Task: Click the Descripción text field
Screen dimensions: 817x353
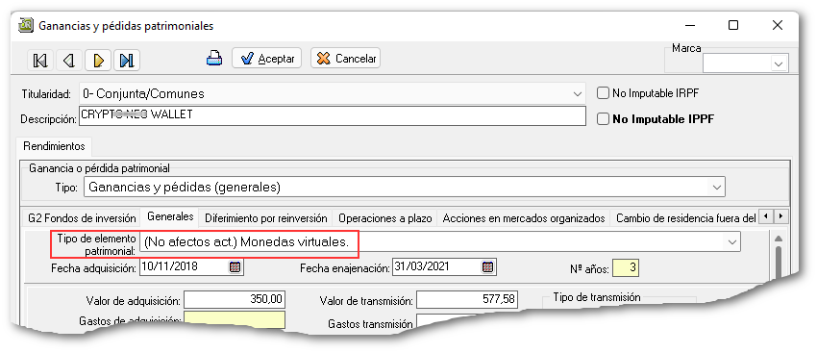Action: pos(333,116)
